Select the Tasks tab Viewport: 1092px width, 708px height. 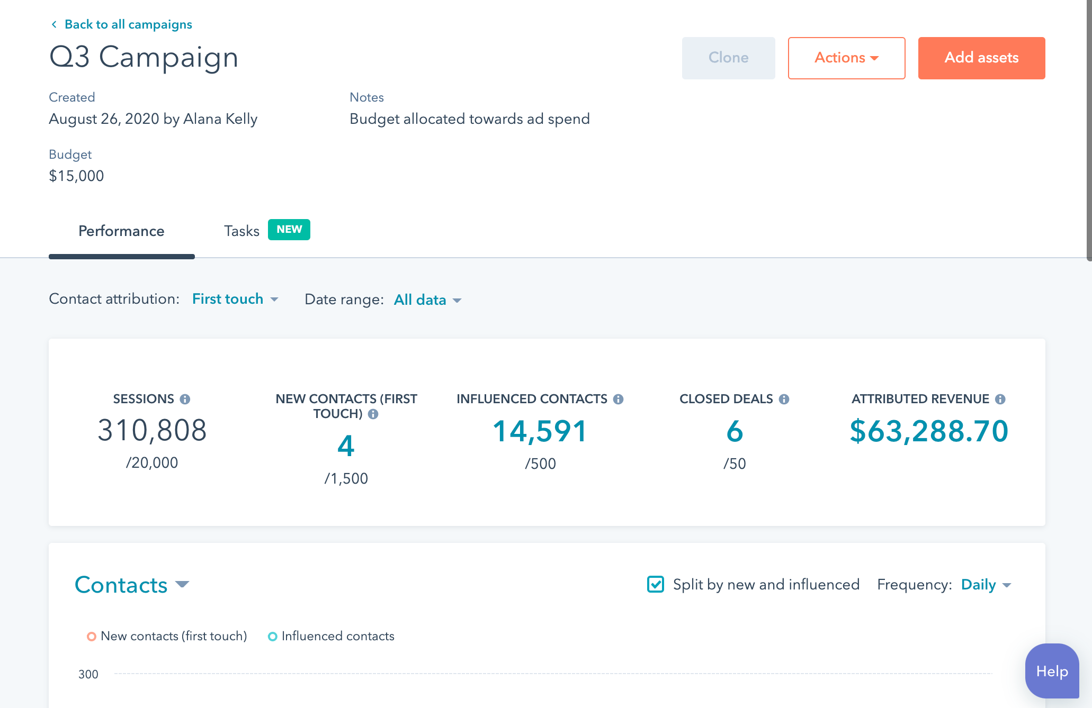[240, 230]
